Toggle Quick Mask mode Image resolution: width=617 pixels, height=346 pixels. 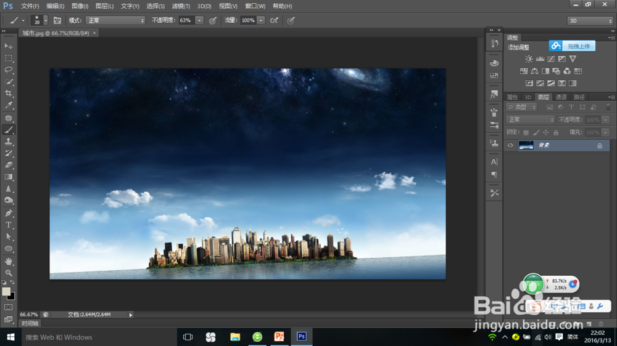[x=8, y=307]
